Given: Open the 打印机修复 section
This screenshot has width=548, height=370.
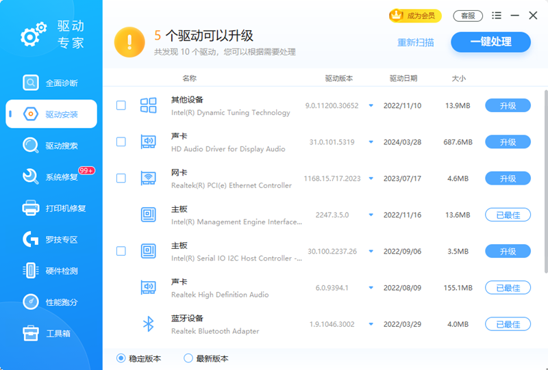Looking at the screenshot, I should [x=51, y=208].
